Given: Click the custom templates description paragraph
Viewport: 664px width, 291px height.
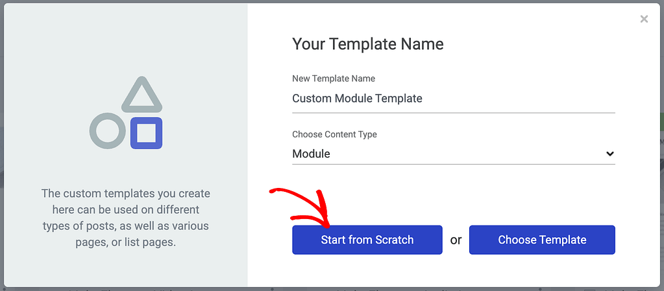Looking at the screenshot, I should tap(125, 218).
